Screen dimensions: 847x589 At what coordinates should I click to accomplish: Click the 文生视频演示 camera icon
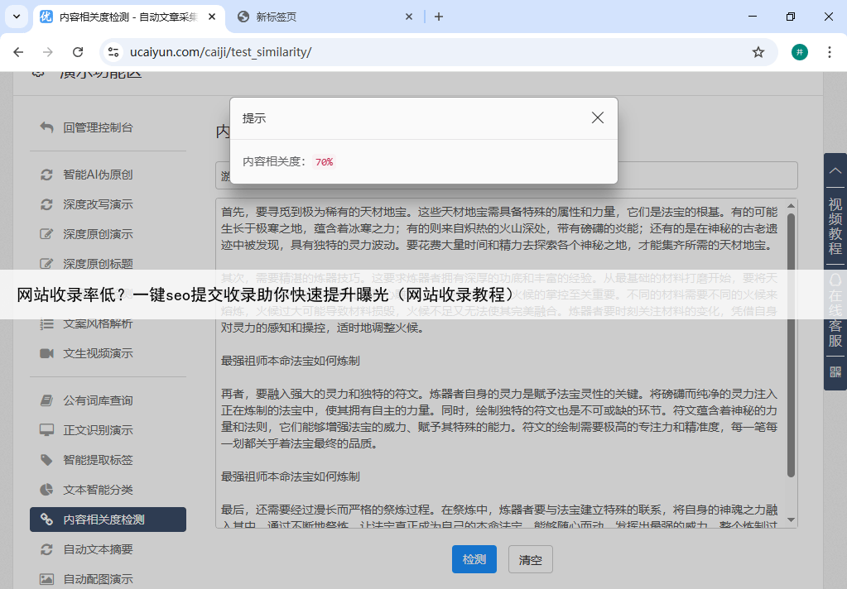(x=47, y=353)
